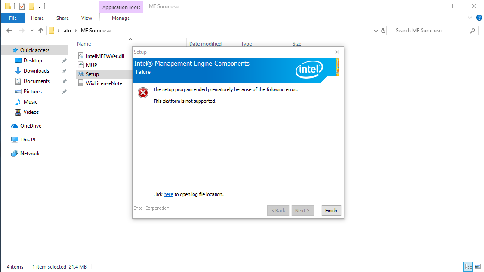
Task: Click the pin icon next to Desktop
Action: (64, 61)
